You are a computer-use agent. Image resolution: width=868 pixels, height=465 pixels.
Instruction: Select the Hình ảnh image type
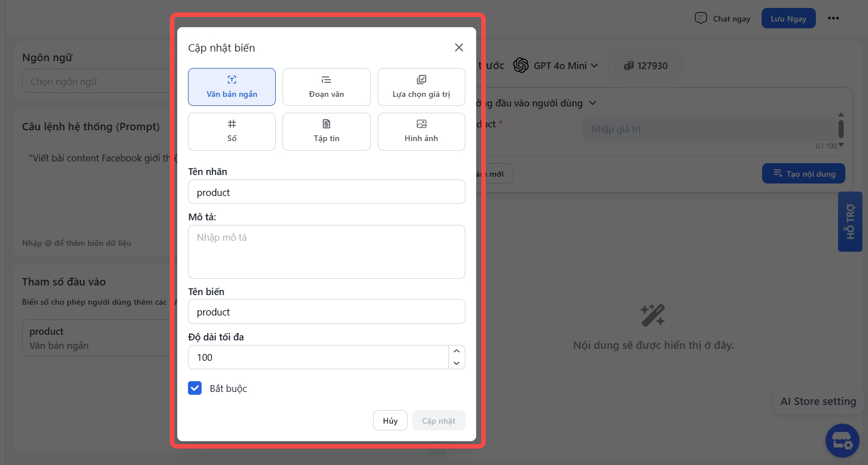421,131
